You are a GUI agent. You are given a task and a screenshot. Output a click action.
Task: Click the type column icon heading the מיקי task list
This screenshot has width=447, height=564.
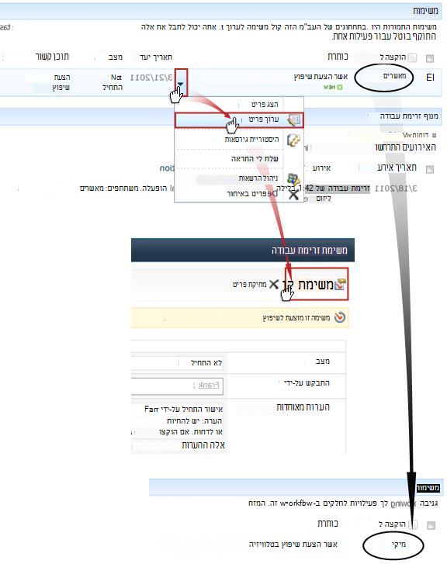431,525
